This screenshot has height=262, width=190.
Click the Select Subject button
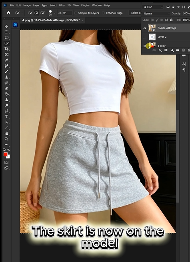(x=136, y=13)
